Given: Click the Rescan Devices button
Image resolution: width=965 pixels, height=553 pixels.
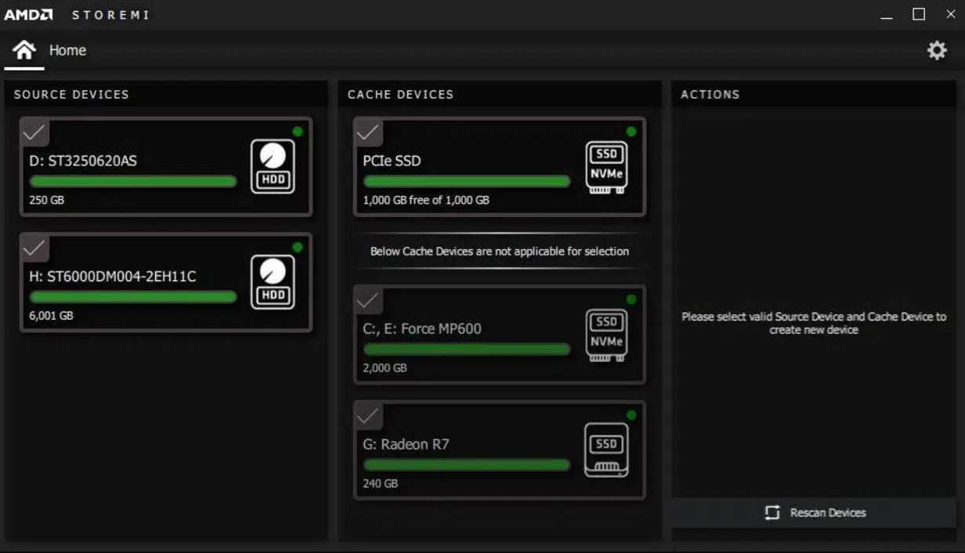Looking at the screenshot, I should [x=814, y=512].
